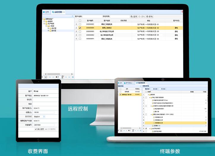Click the 生产车间 folder icon in the tree
Viewport: 215px width, 156px height.
tap(46, 24)
